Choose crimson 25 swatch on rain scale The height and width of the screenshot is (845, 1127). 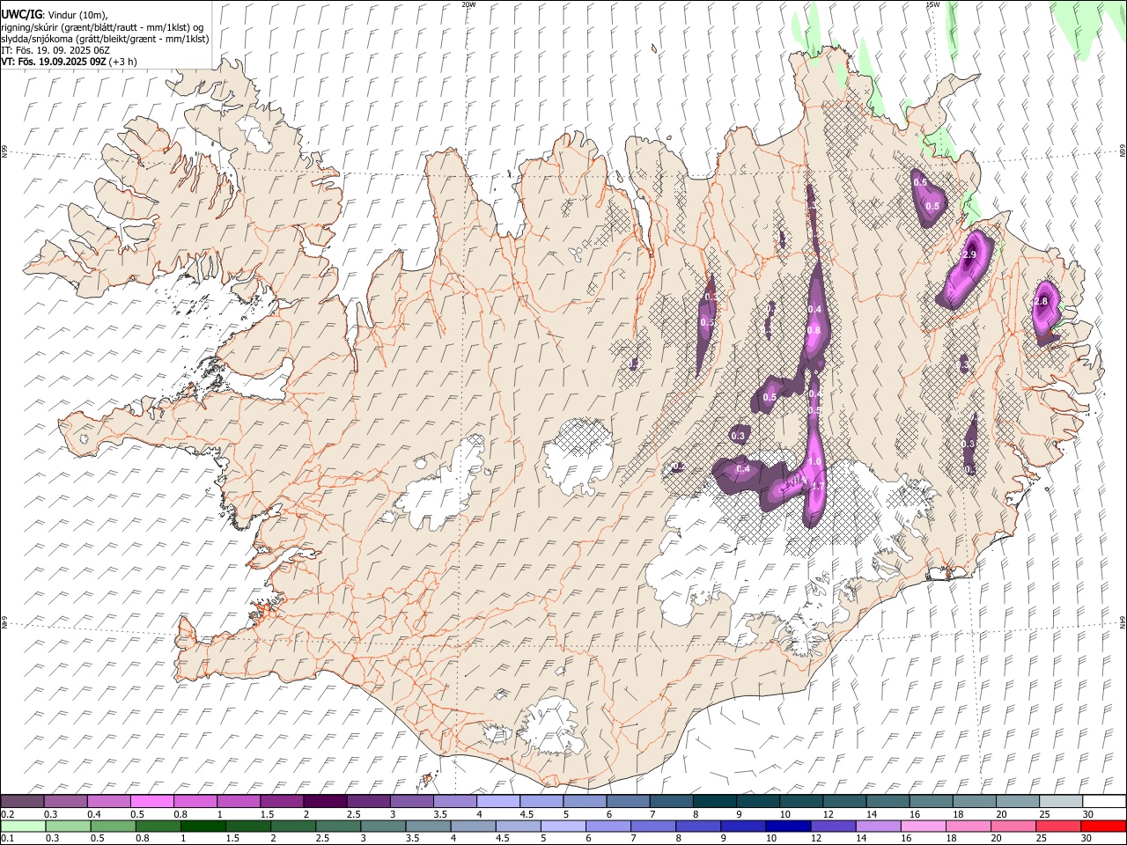1057,826
